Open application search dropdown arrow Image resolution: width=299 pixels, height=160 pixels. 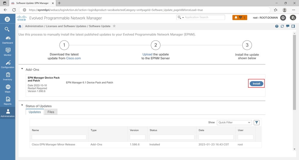click(183, 18)
